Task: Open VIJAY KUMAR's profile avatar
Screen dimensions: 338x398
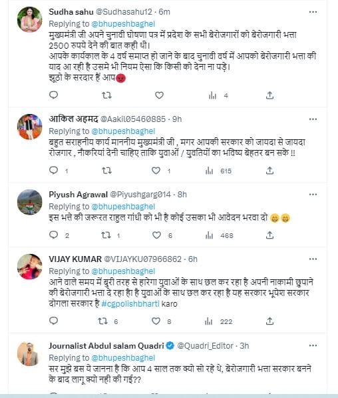Action: (30, 267)
